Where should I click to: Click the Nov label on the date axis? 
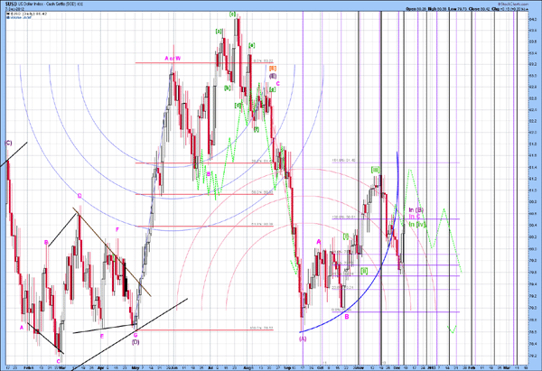[360, 367]
